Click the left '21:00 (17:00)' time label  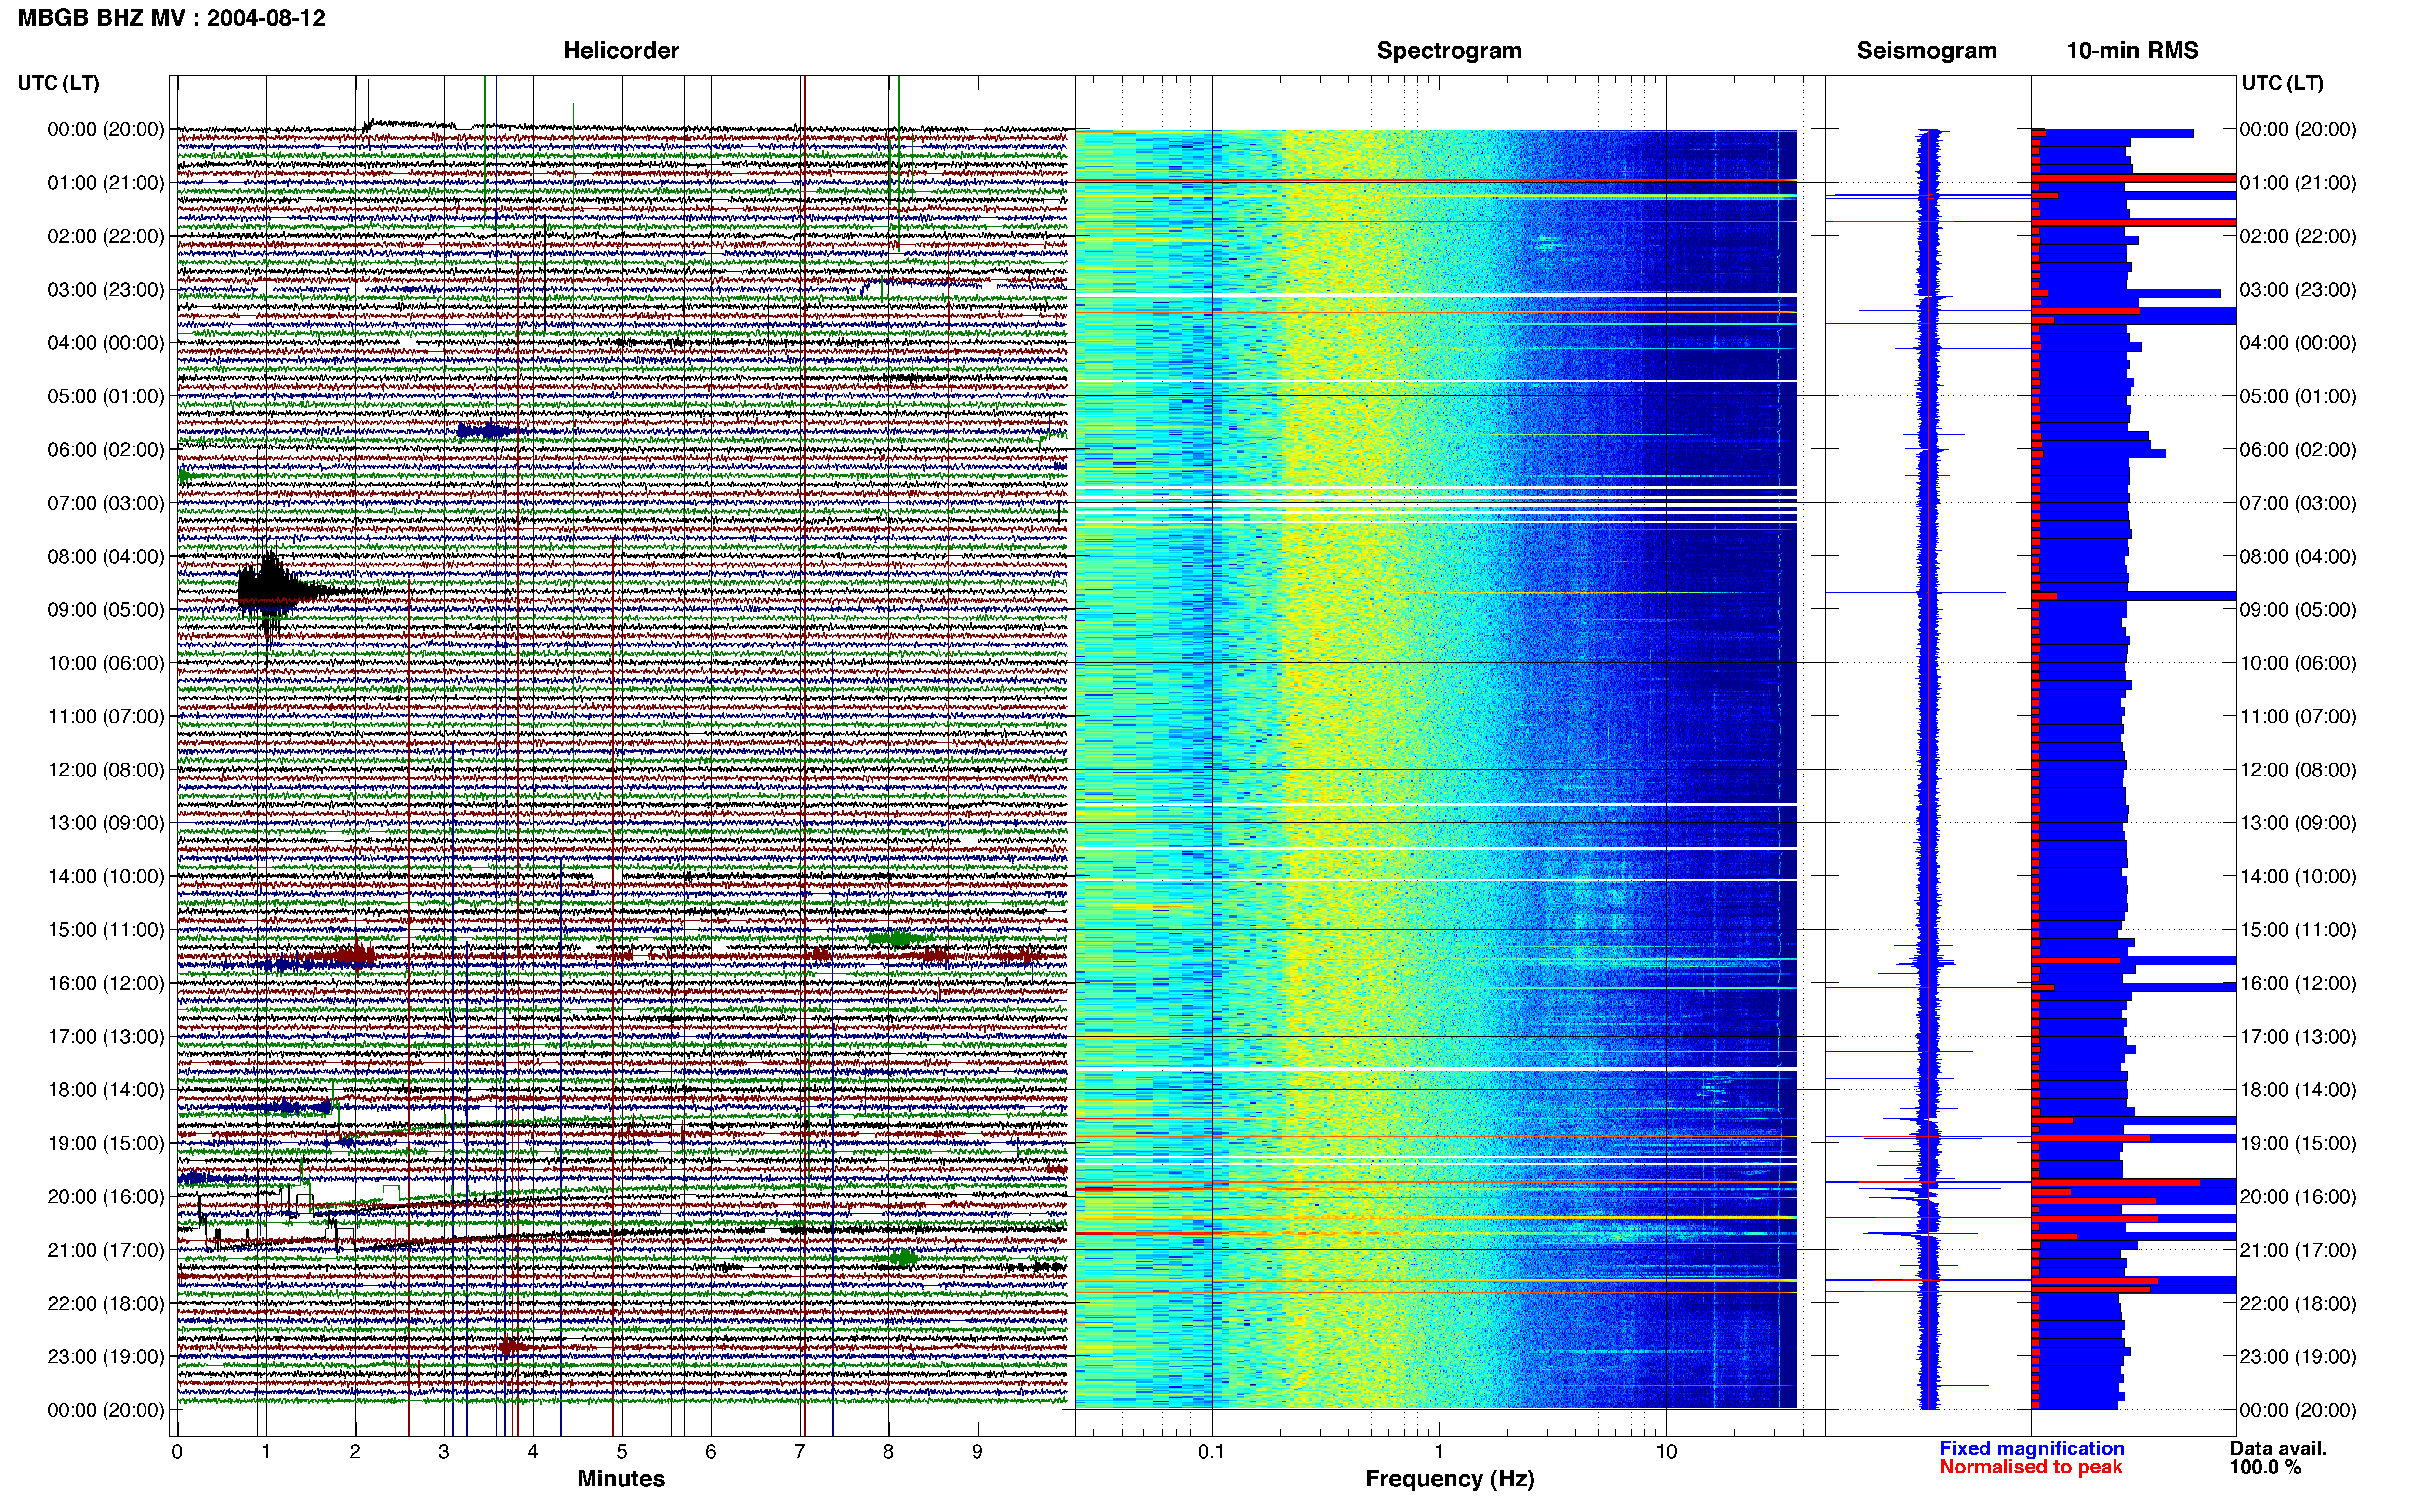(106, 1250)
